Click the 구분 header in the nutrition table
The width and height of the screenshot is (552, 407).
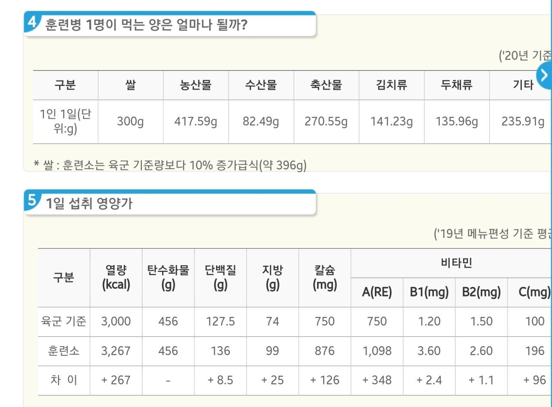(64, 278)
